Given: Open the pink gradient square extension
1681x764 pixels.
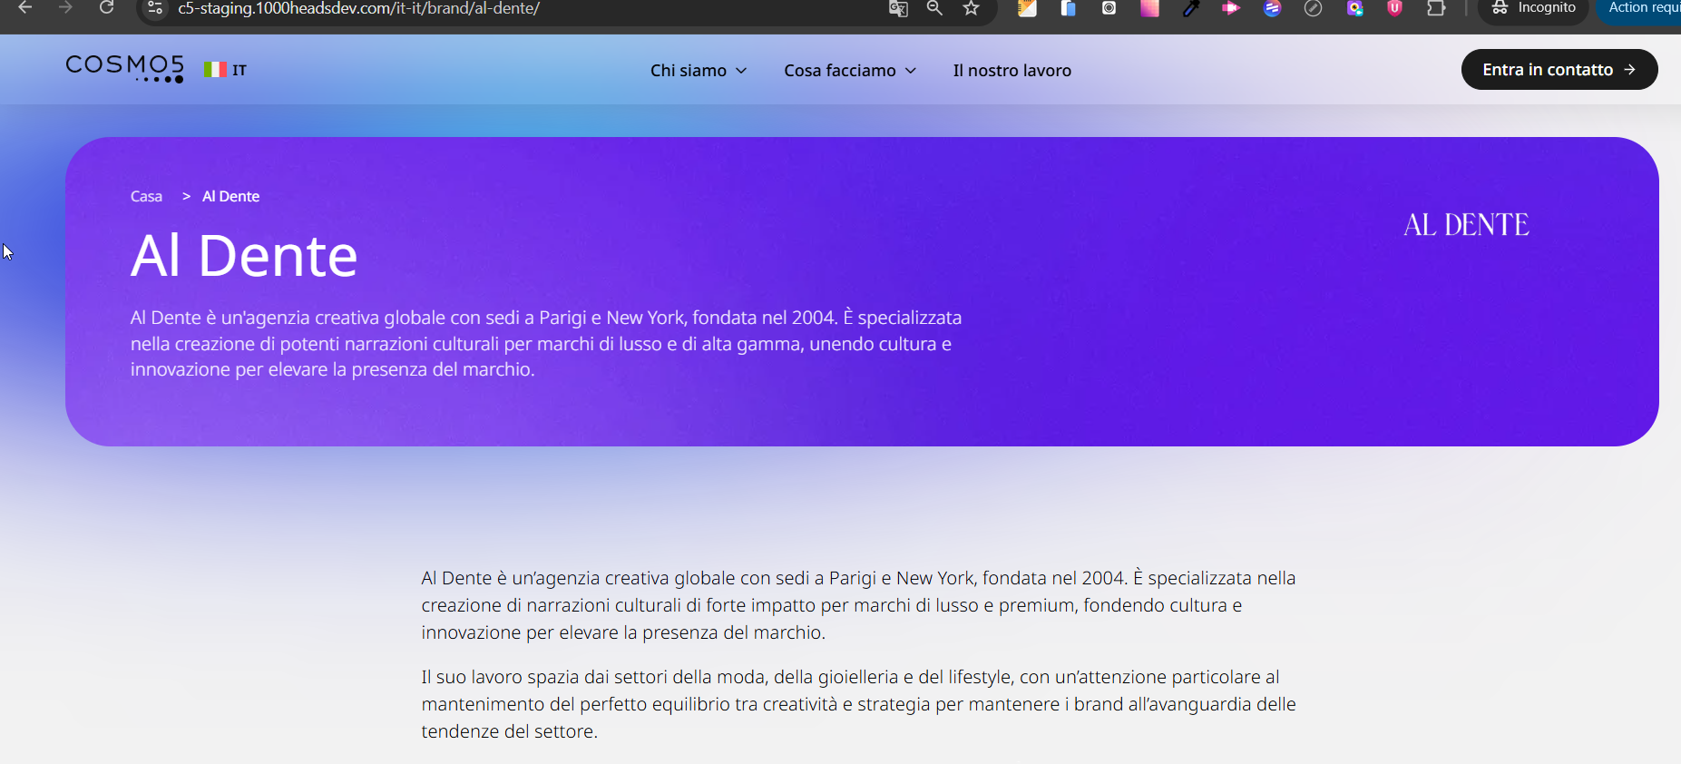Looking at the screenshot, I should tap(1149, 8).
